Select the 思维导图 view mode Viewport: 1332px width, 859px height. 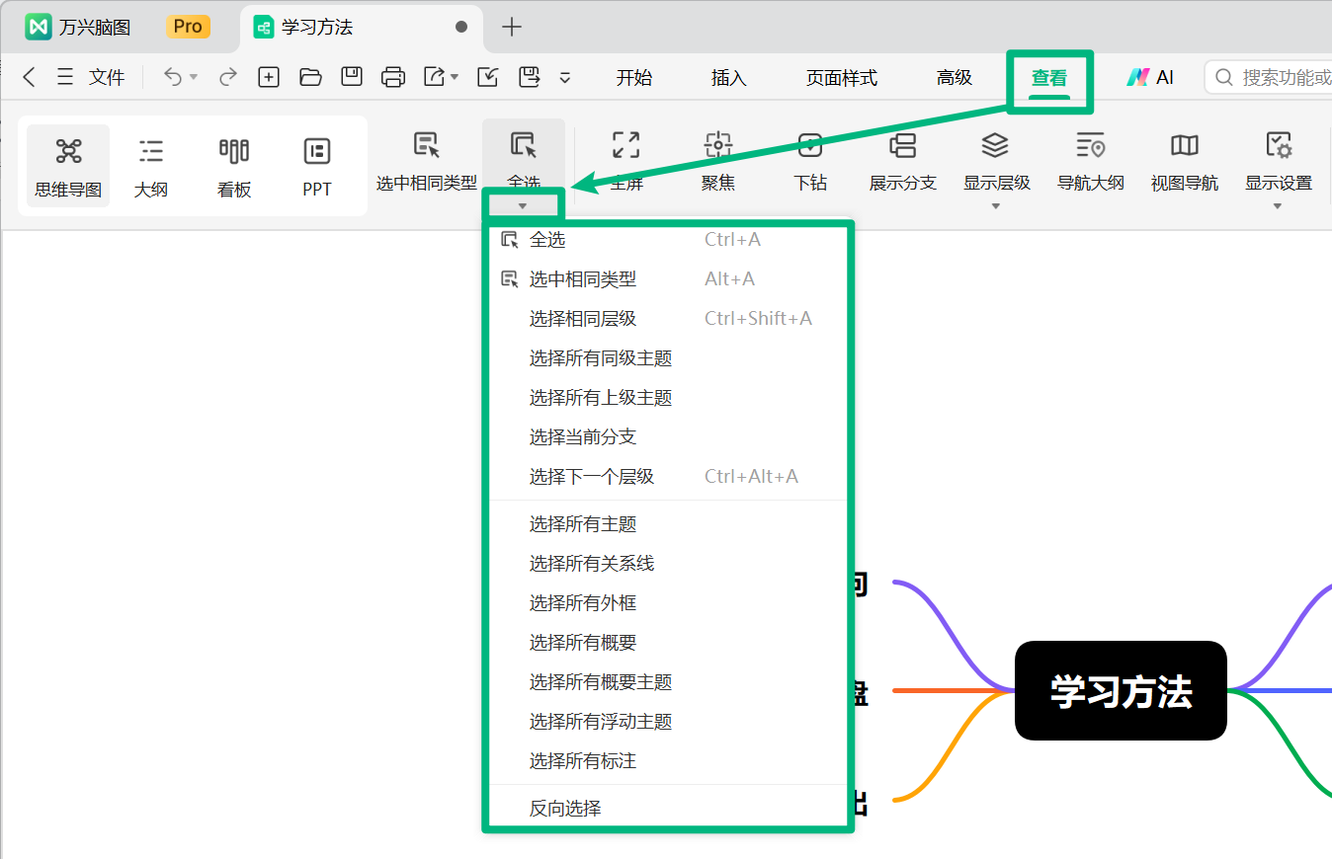pos(68,166)
